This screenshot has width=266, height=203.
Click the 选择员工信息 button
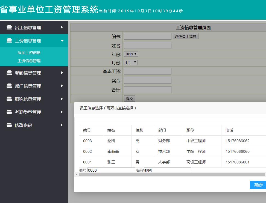pos(186,36)
